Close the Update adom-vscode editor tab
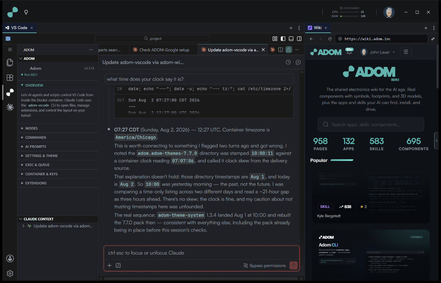The height and width of the screenshot is (283, 441). point(263,50)
